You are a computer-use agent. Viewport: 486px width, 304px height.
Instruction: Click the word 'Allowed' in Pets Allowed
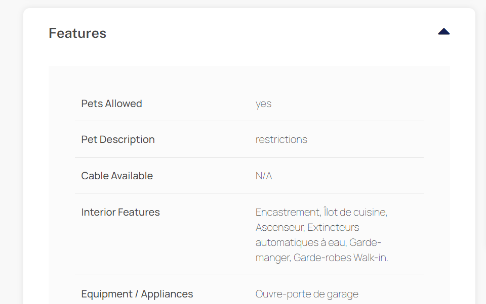pos(124,104)
